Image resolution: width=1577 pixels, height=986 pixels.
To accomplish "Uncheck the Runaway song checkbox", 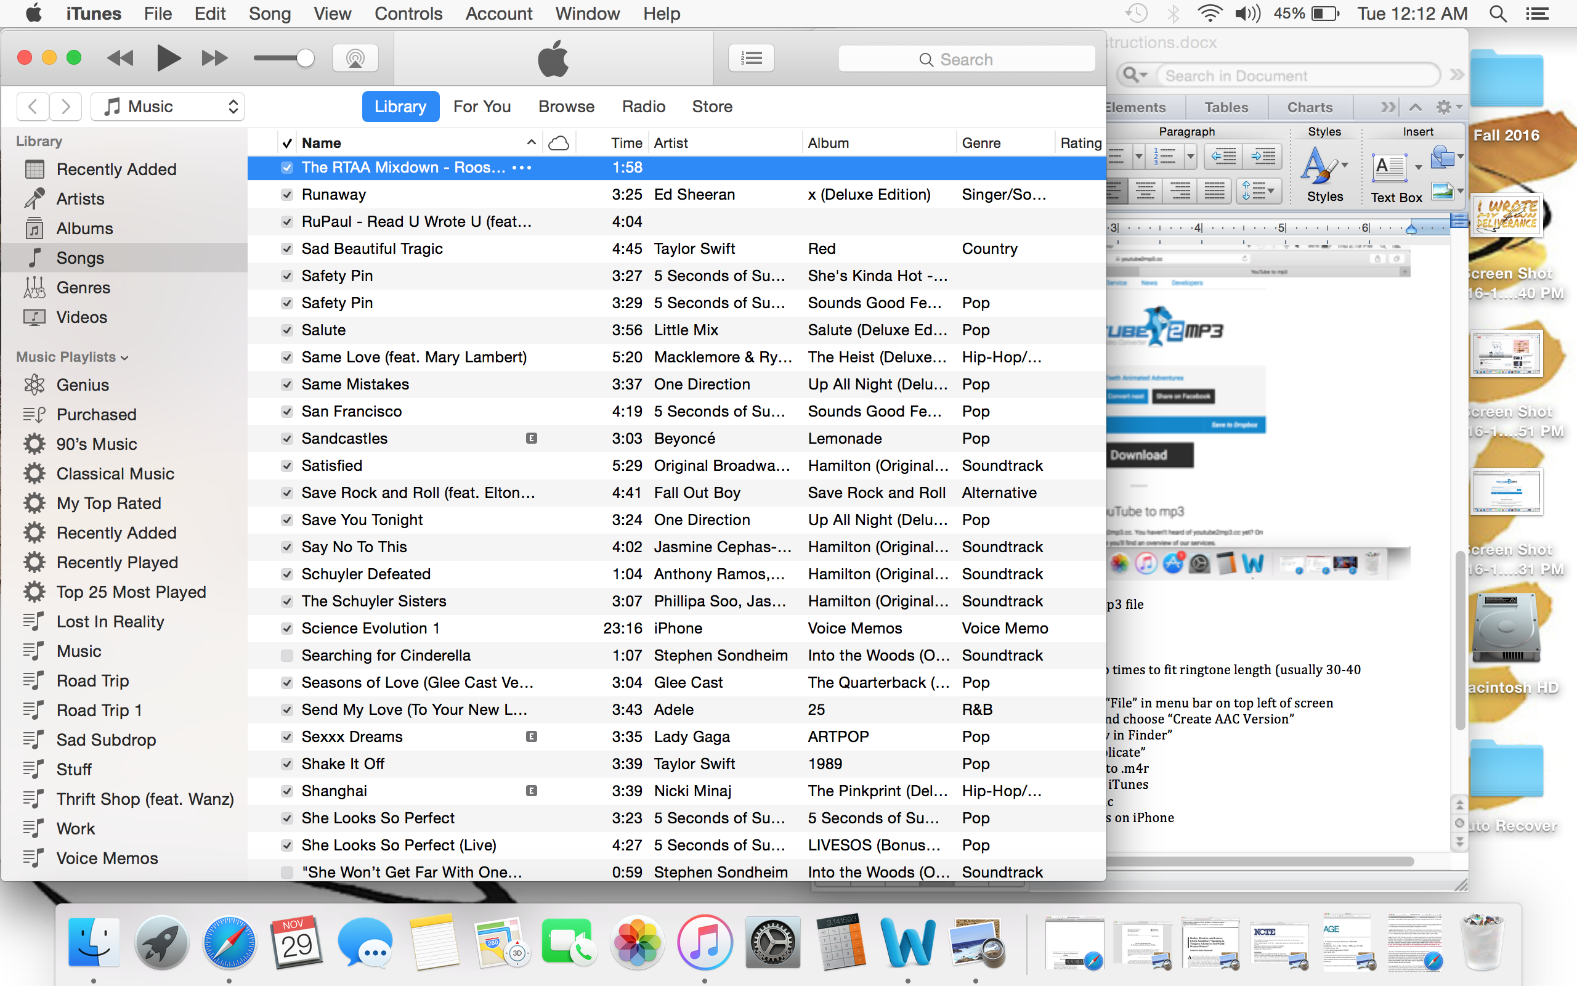I will [286, 194].
